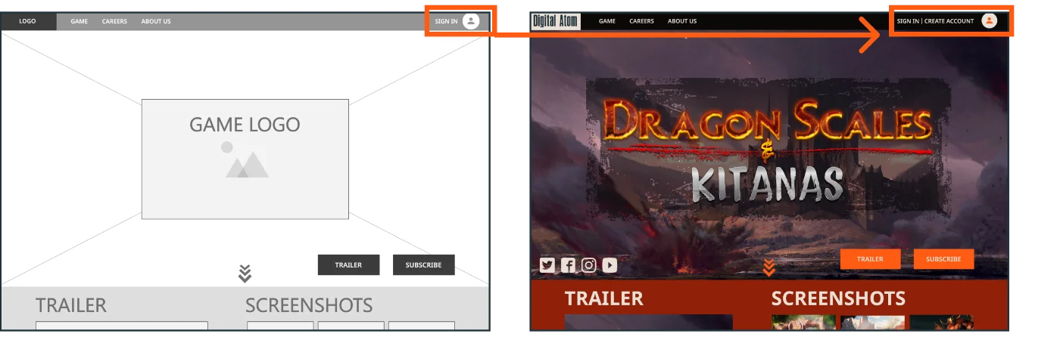Click the orange TRAILER button

tap(870, 259)
